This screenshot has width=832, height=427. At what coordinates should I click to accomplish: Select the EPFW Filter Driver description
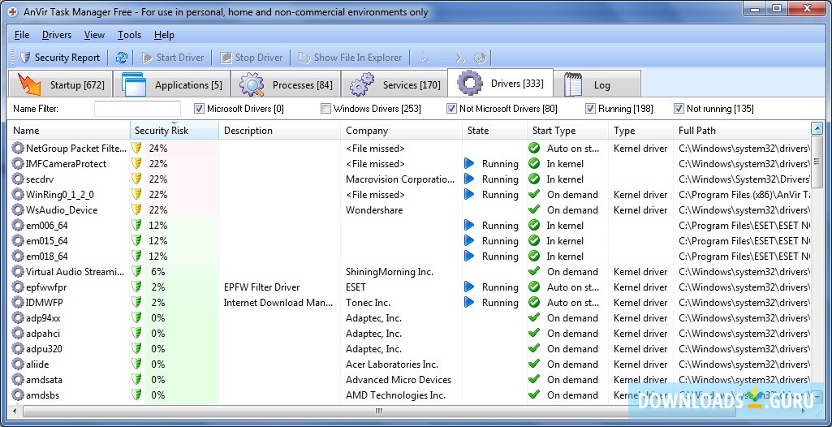click(x=261, y=287)
